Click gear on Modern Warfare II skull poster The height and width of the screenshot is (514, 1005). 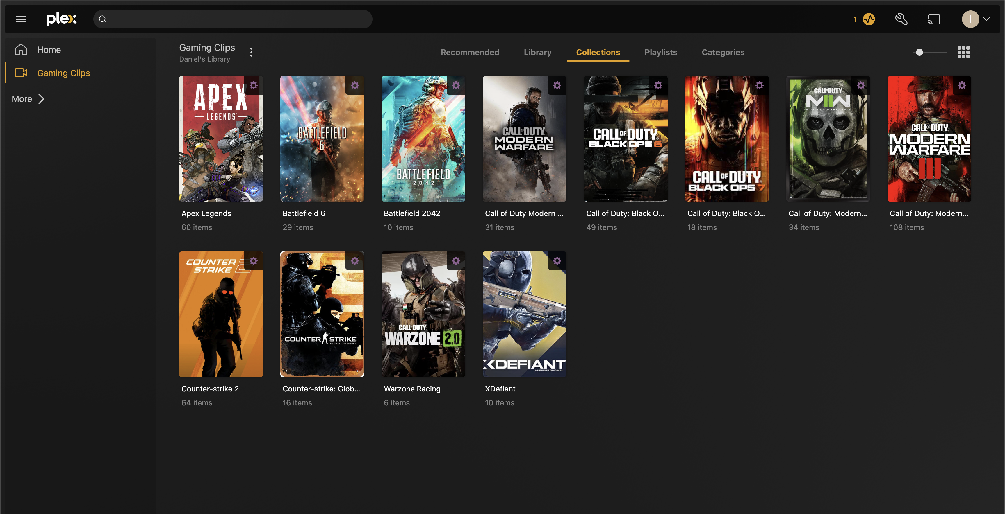point(861,85)
